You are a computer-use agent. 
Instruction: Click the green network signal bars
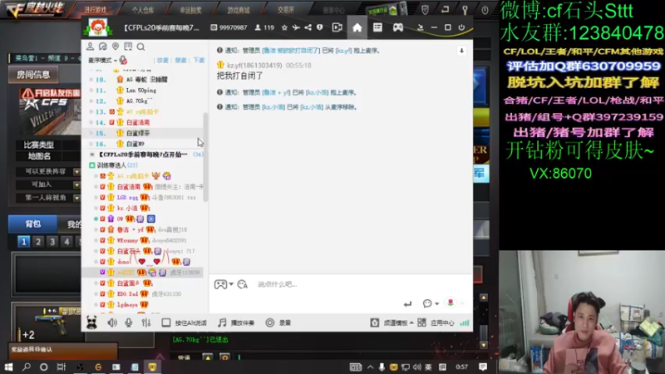click(465, 322)
